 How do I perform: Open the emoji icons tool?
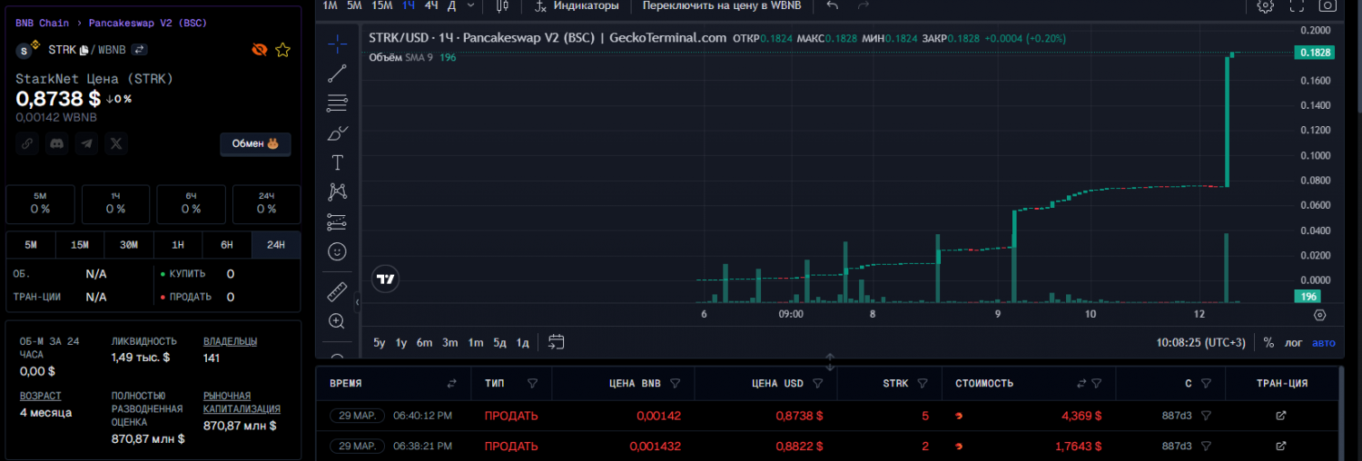(337, 251)
